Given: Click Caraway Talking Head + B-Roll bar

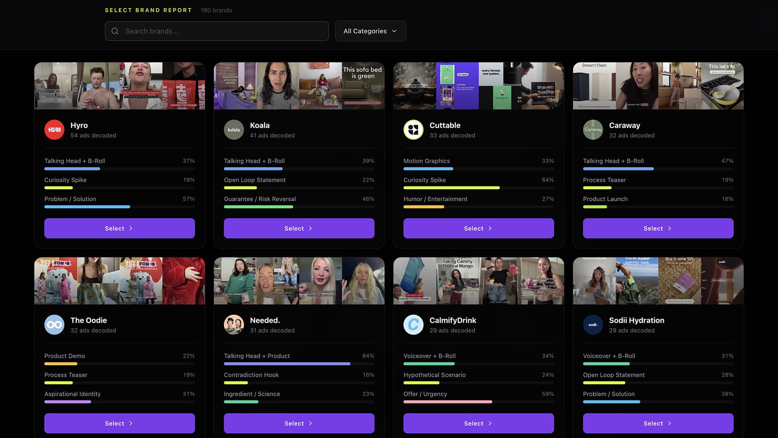Looking at the screenshot, I should tap(658, 169).
